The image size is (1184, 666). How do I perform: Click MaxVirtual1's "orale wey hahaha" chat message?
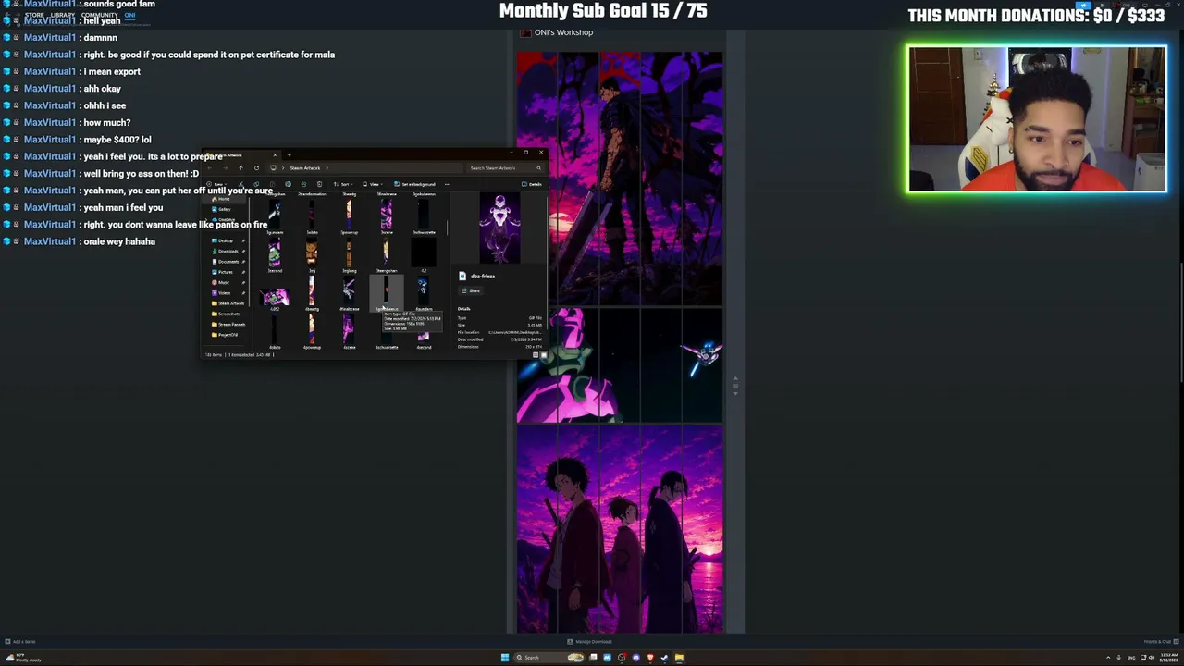click(x=119, y=241)
